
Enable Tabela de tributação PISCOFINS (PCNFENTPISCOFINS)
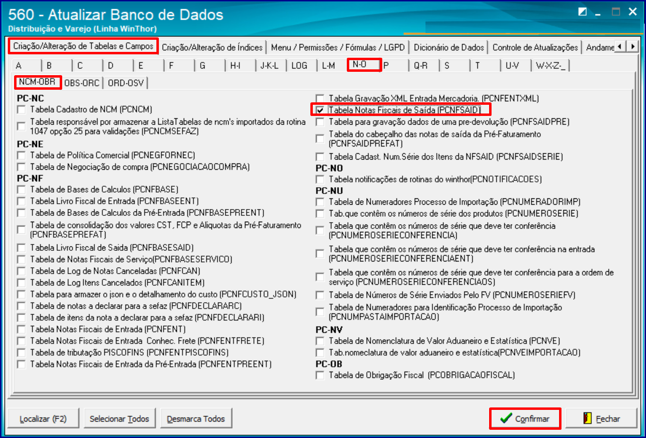(21, 353)
